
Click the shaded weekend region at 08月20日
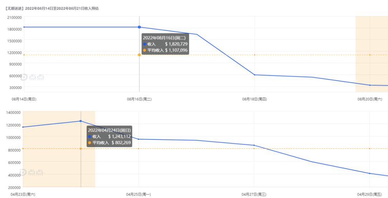pyautogui.click(x=372, y=54)
